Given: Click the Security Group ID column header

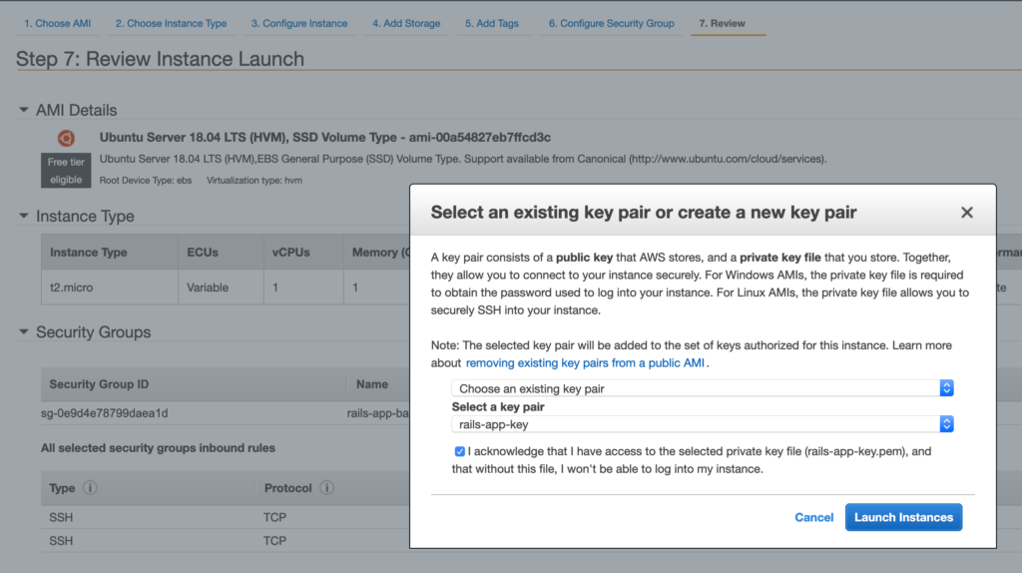Looking at the screenshot, I should tap(99, 384).
